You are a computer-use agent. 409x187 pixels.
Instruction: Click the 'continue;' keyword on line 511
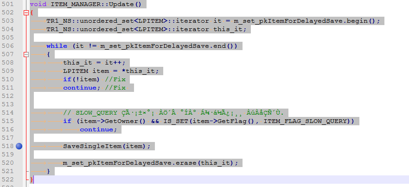tap(82, 88)
